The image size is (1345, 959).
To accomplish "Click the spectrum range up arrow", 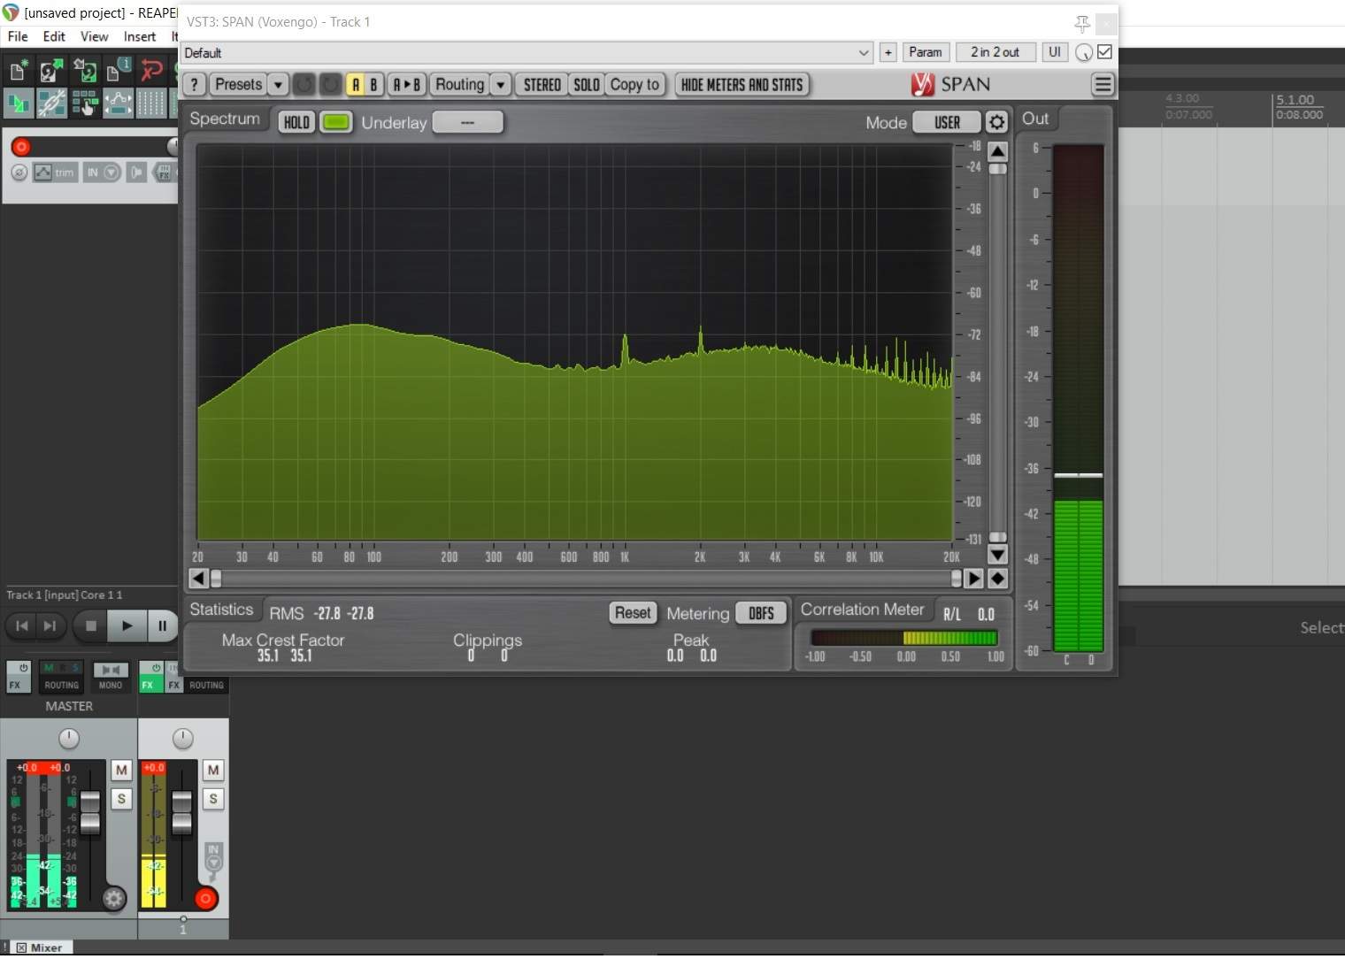I will [x=997, y=151].
